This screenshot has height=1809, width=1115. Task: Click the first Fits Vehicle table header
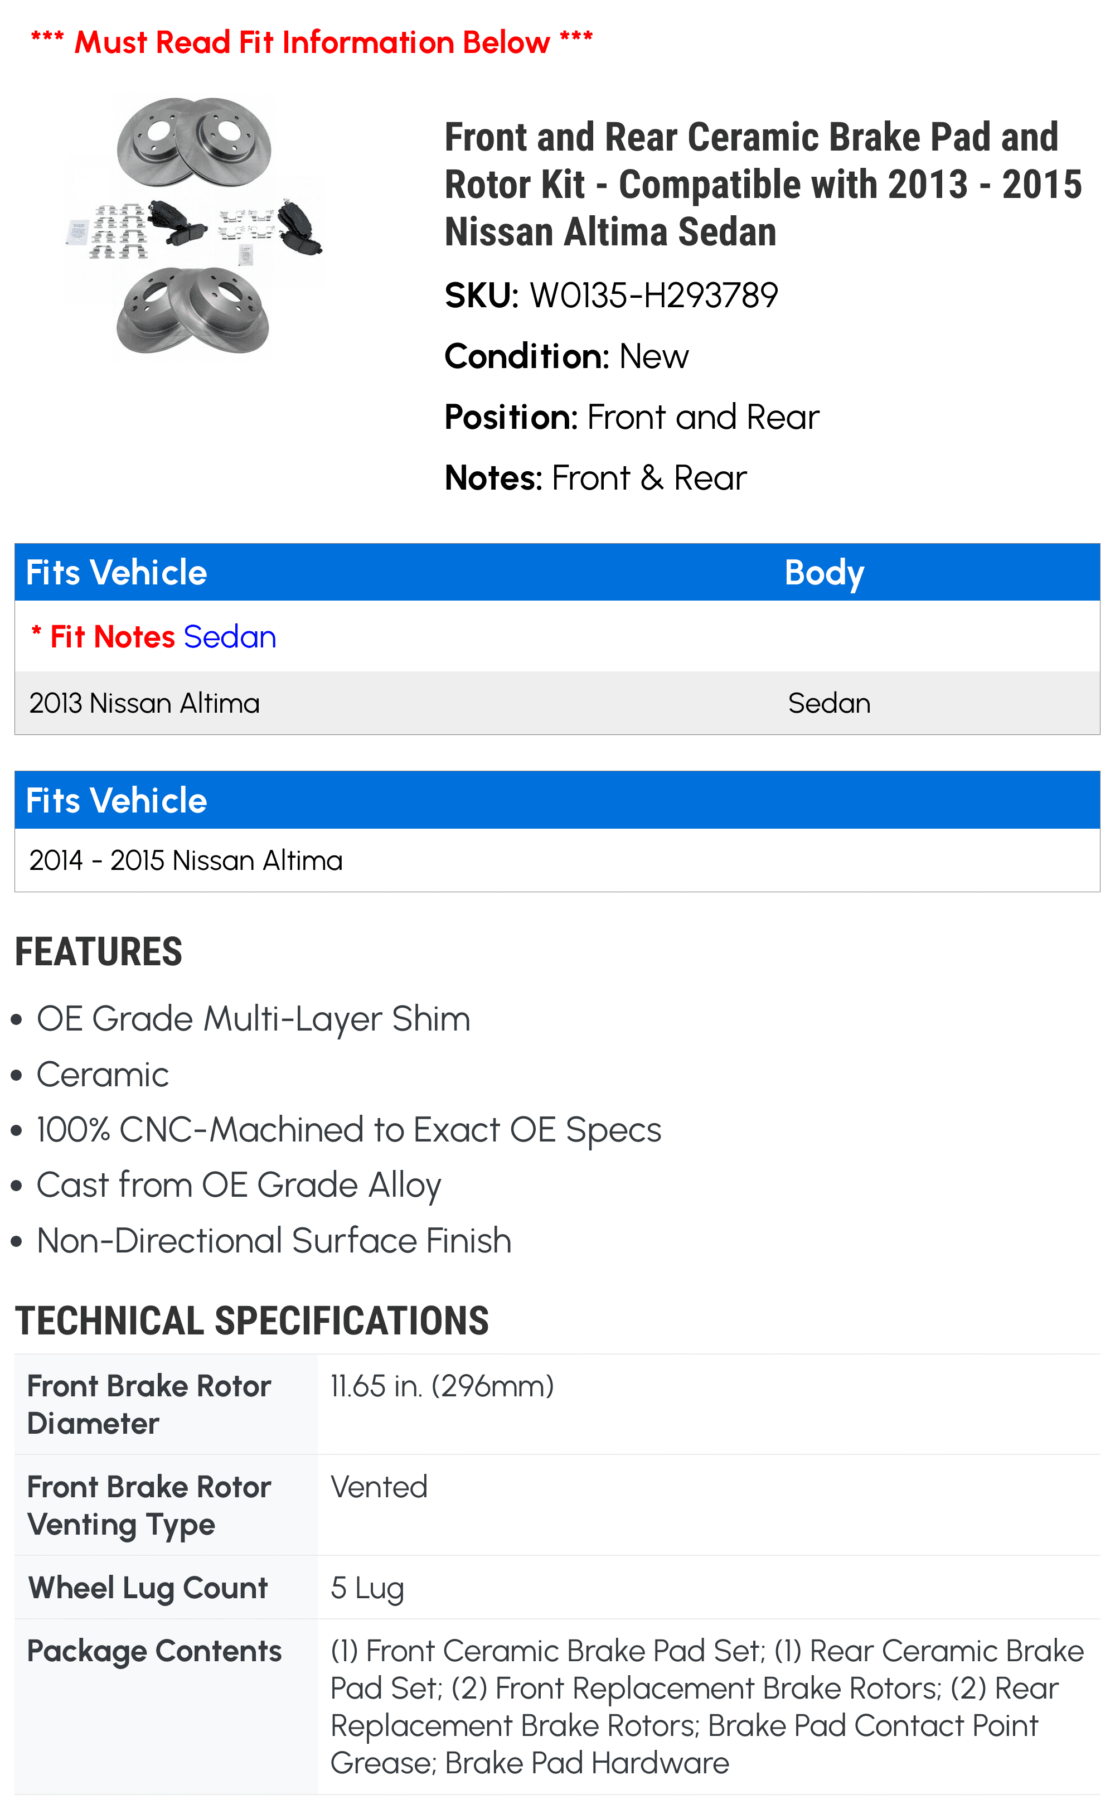pos(117,572)
